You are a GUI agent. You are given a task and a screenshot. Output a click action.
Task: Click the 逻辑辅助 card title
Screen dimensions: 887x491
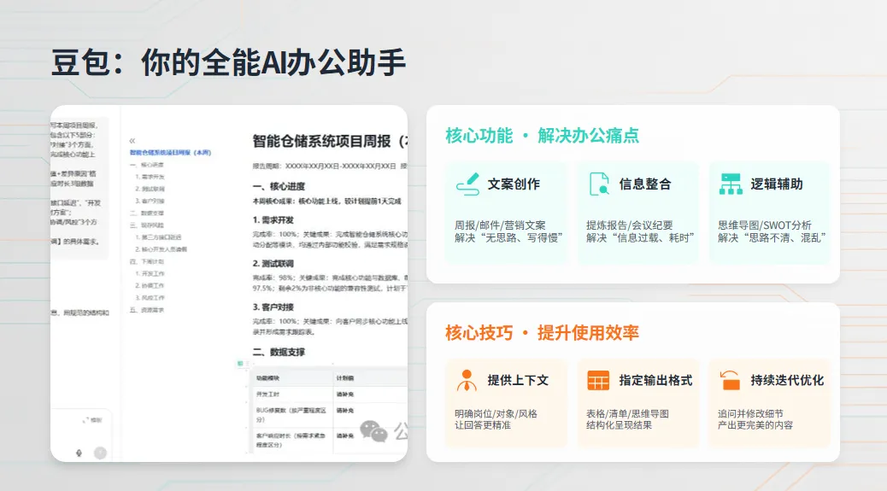(x=777, y=184)
